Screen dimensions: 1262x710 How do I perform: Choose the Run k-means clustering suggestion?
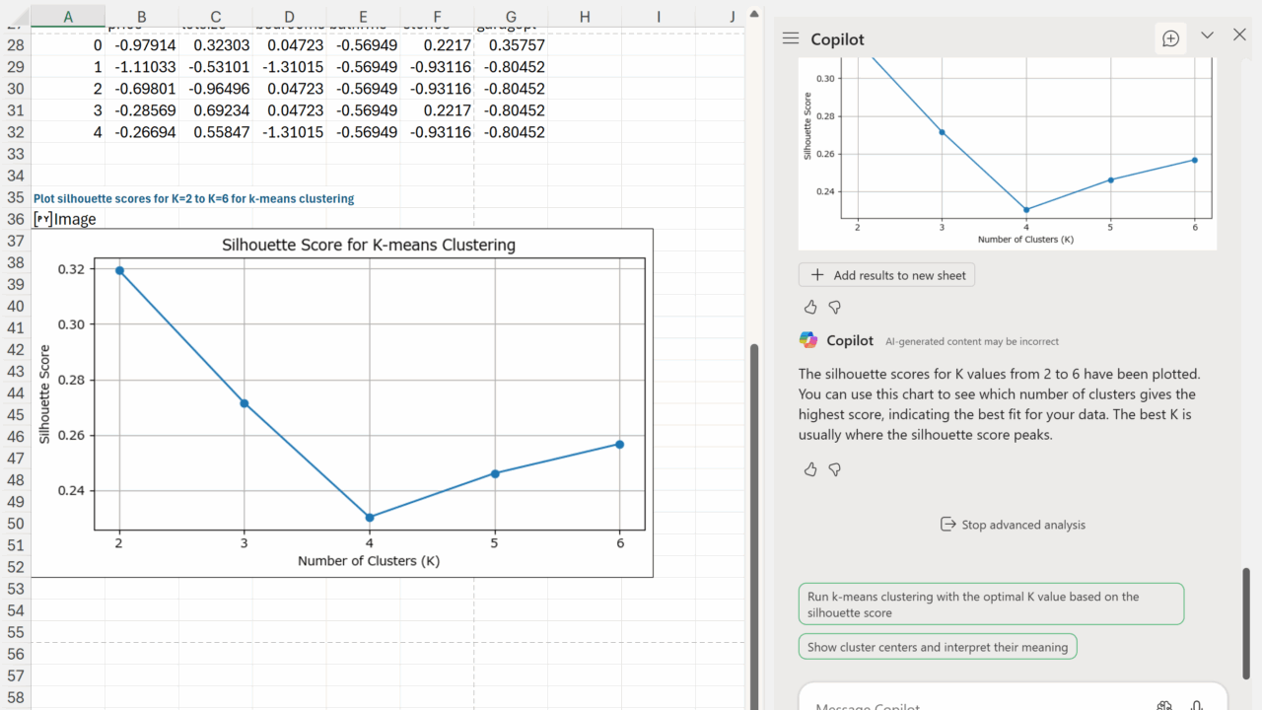coord(990,604)
